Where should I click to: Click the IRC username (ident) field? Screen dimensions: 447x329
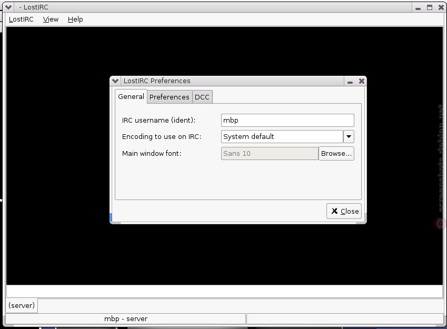click(x=287, y=121)
